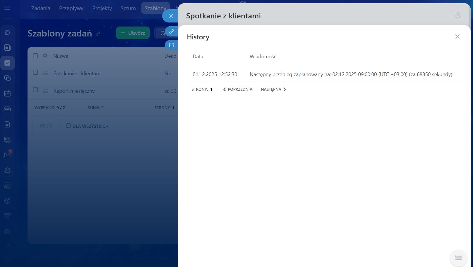The image size is (473, 267).
Task: Select the Tasks checkmark sidebar icon
Action: pos(7,63)
